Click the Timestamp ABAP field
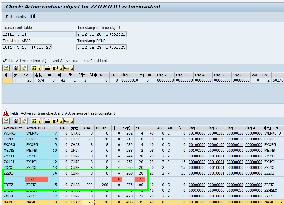 (27, 47)
